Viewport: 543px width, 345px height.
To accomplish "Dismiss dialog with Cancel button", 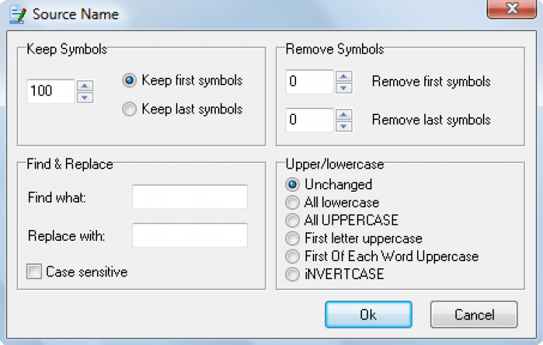I will pyautogui.click(x=474, y=315).
